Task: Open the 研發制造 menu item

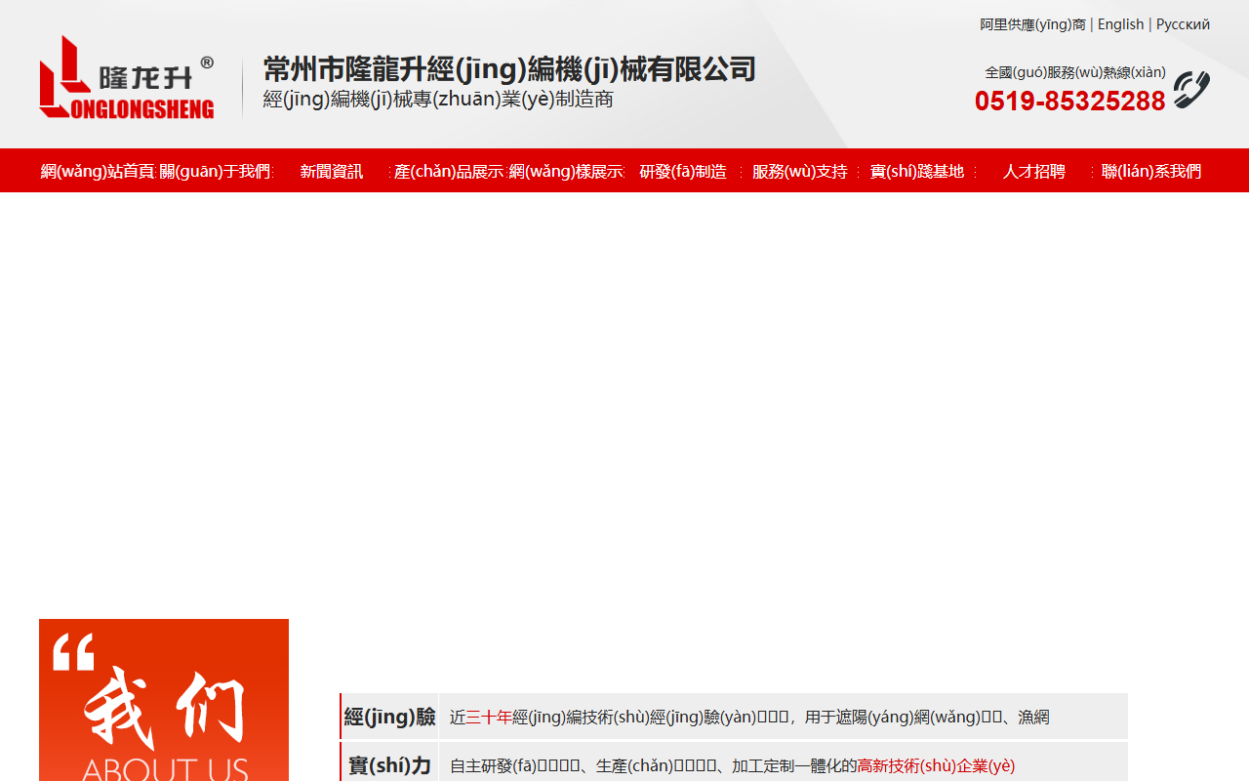Action: pos(683,171)
